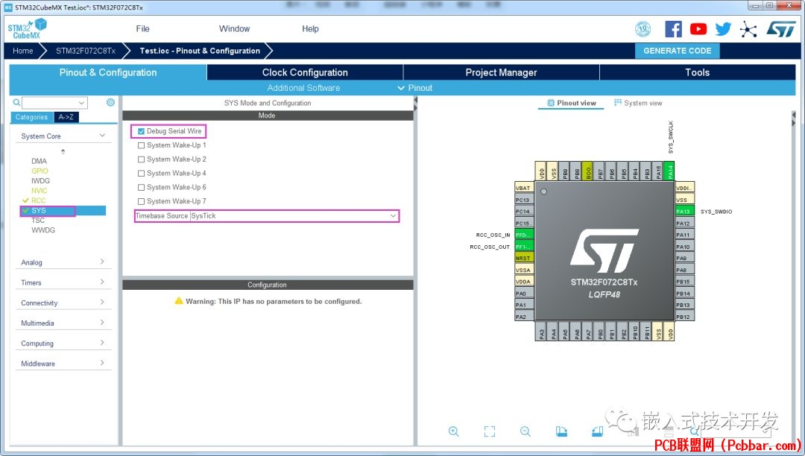Click the search magnifier icon
The image size is (805, 456).
(16, 103)
